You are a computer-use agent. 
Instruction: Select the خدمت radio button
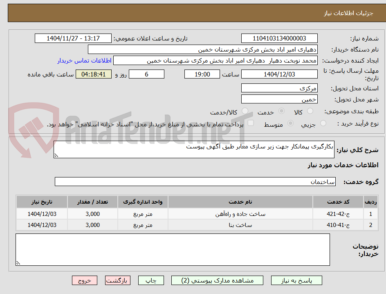click(281, 111)
